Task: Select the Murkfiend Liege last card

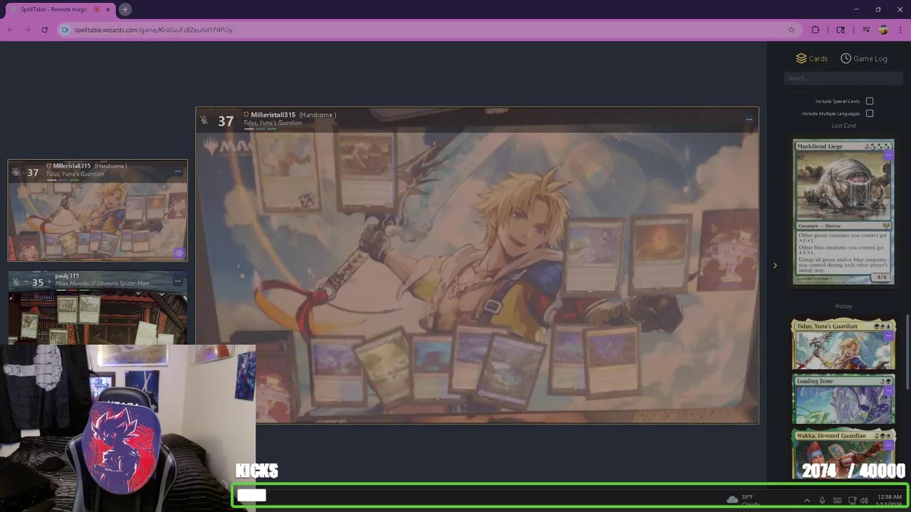Action: 843,212
